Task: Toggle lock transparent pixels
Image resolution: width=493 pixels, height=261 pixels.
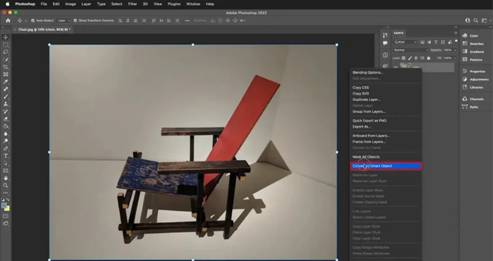Action: pos(404,58)
